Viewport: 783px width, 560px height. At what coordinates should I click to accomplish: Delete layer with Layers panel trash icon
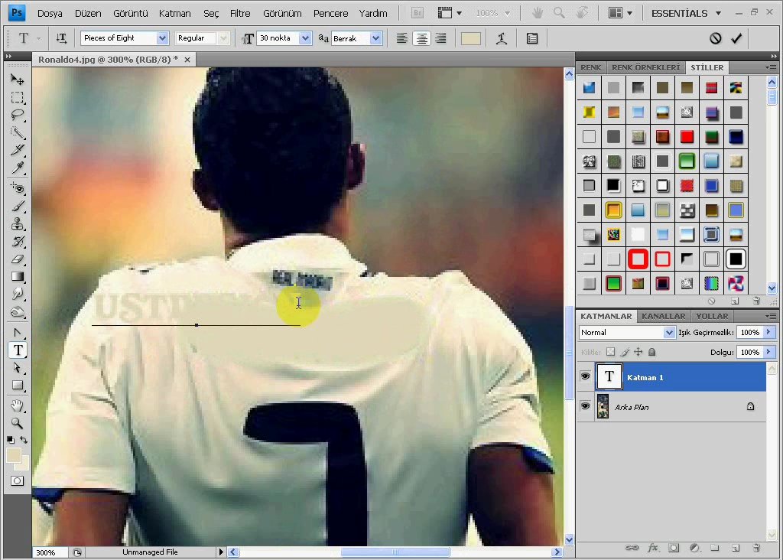click(x=757, y=548)
